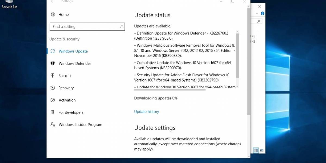Switch Explorer window to large icons view

pyautogui.click(x=261, y=150)
